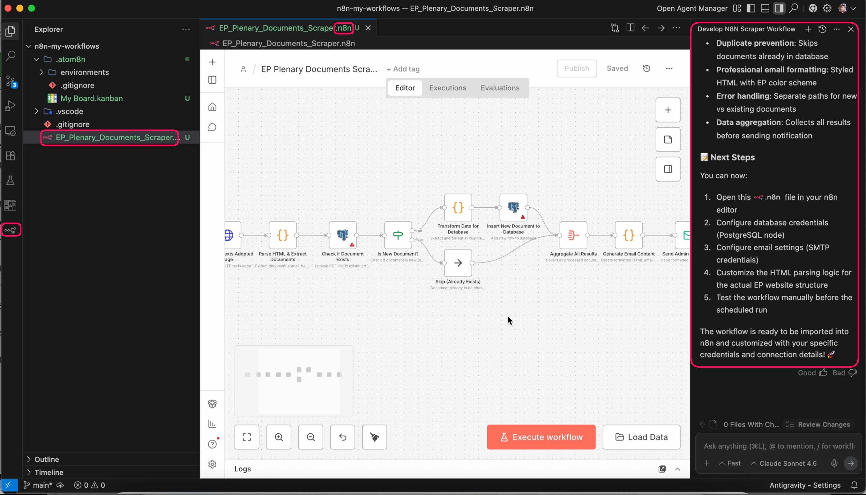866x495 pixels.
Task: Click microphone icon in agent input
Action: point(834,463)
